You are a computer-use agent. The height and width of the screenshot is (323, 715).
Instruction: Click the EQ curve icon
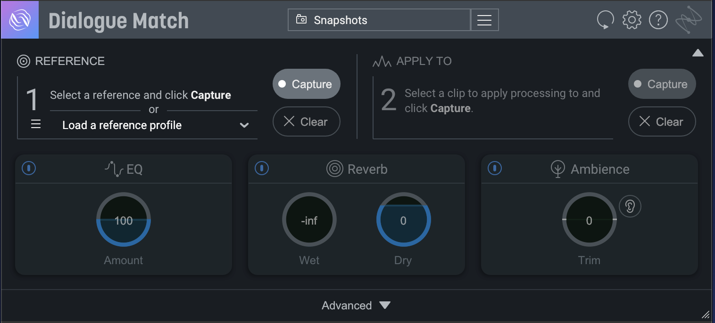click(114, 169)
